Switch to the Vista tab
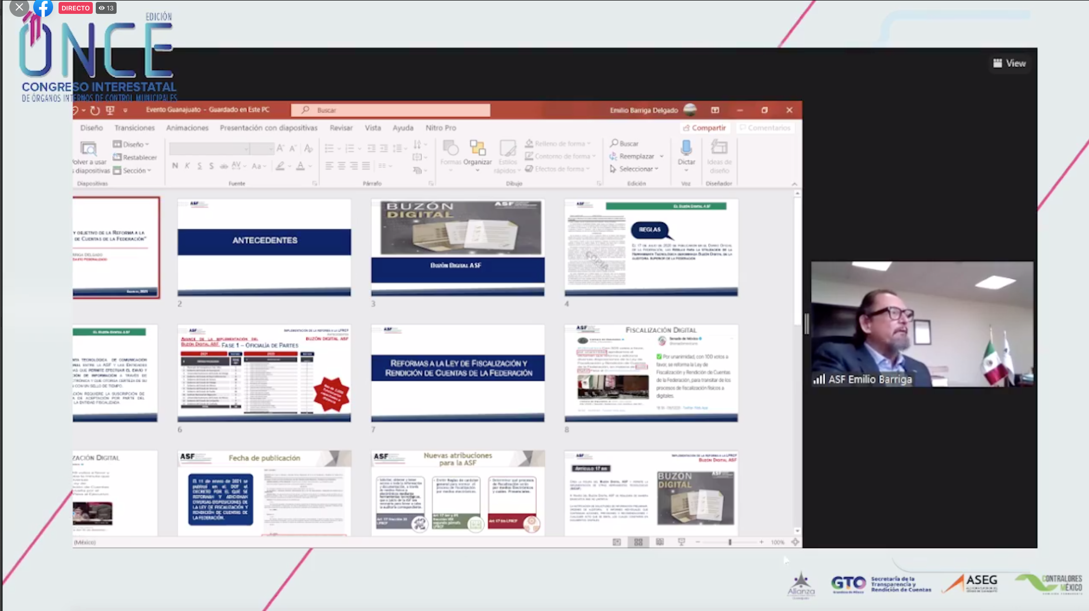This screenshot has height=611, width=1089. click(x=373, y=128)
